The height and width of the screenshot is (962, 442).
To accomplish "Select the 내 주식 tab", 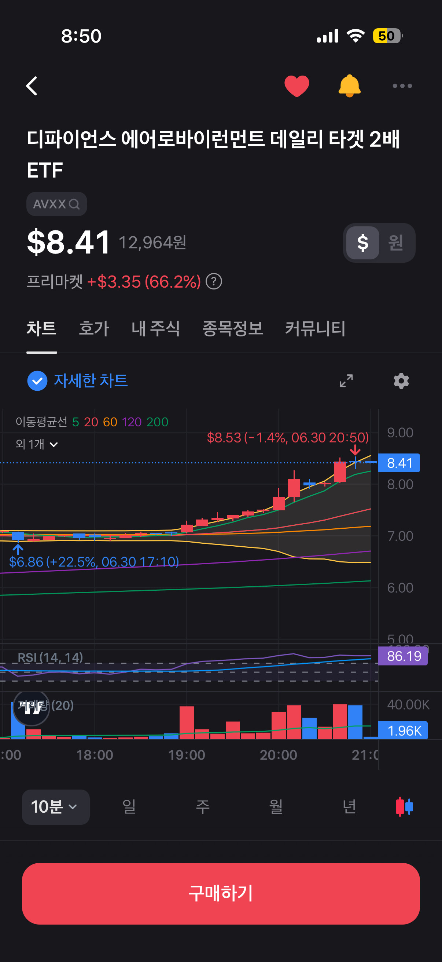I will pos(155,328).
